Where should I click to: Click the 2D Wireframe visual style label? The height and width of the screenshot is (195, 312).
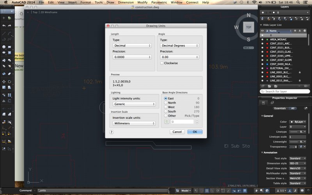[x=49, y=12]
